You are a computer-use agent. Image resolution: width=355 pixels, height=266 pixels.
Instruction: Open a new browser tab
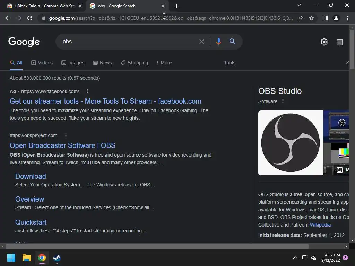(176, 6)
